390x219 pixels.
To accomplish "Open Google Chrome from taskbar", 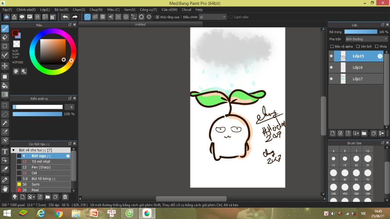I will pyautogui.click(x=58, y=213).
